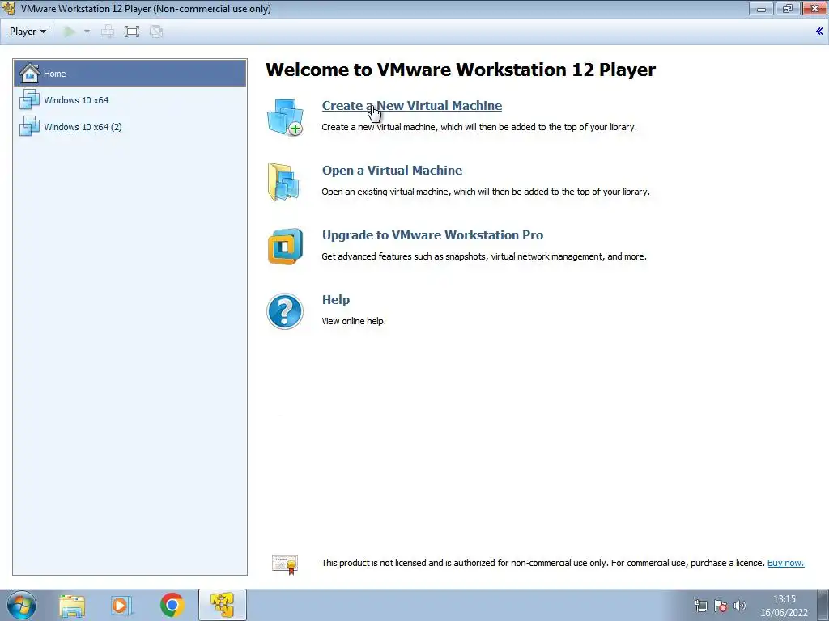Click the VMware Player taskbar button
The image size is (829, 621).
(223, 605)
